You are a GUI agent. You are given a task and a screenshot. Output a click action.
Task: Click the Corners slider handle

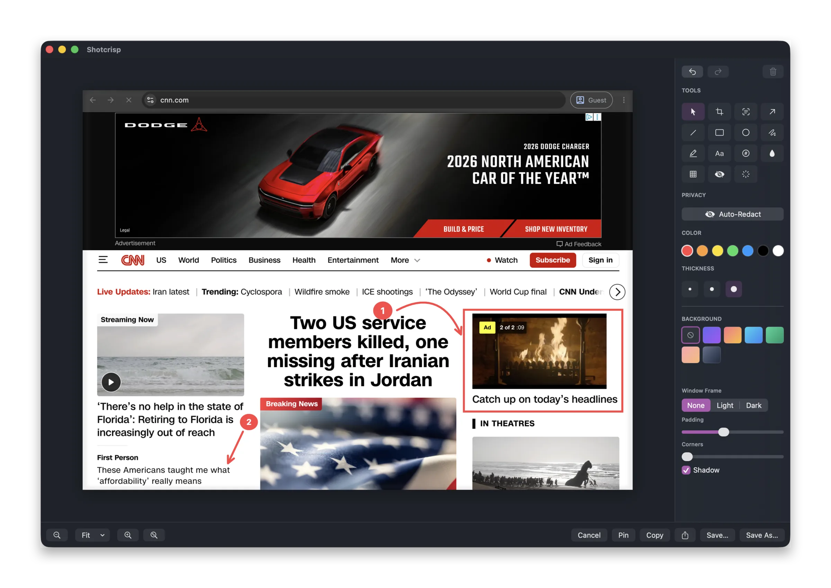click(687, 457)
